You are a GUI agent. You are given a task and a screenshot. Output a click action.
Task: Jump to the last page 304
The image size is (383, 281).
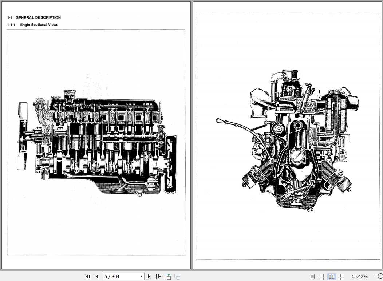tap(158, 276)
